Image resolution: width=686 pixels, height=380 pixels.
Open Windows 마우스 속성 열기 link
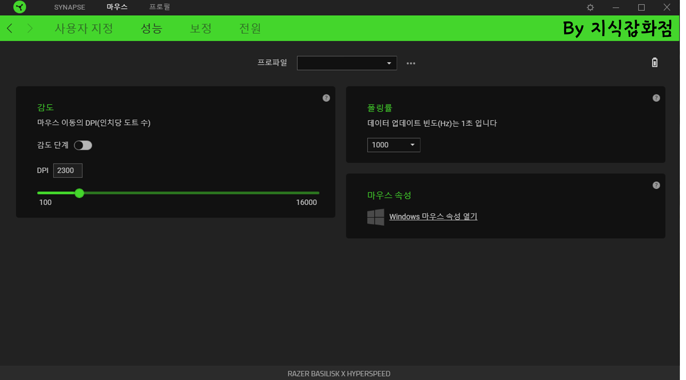click(x=433, y=217)
